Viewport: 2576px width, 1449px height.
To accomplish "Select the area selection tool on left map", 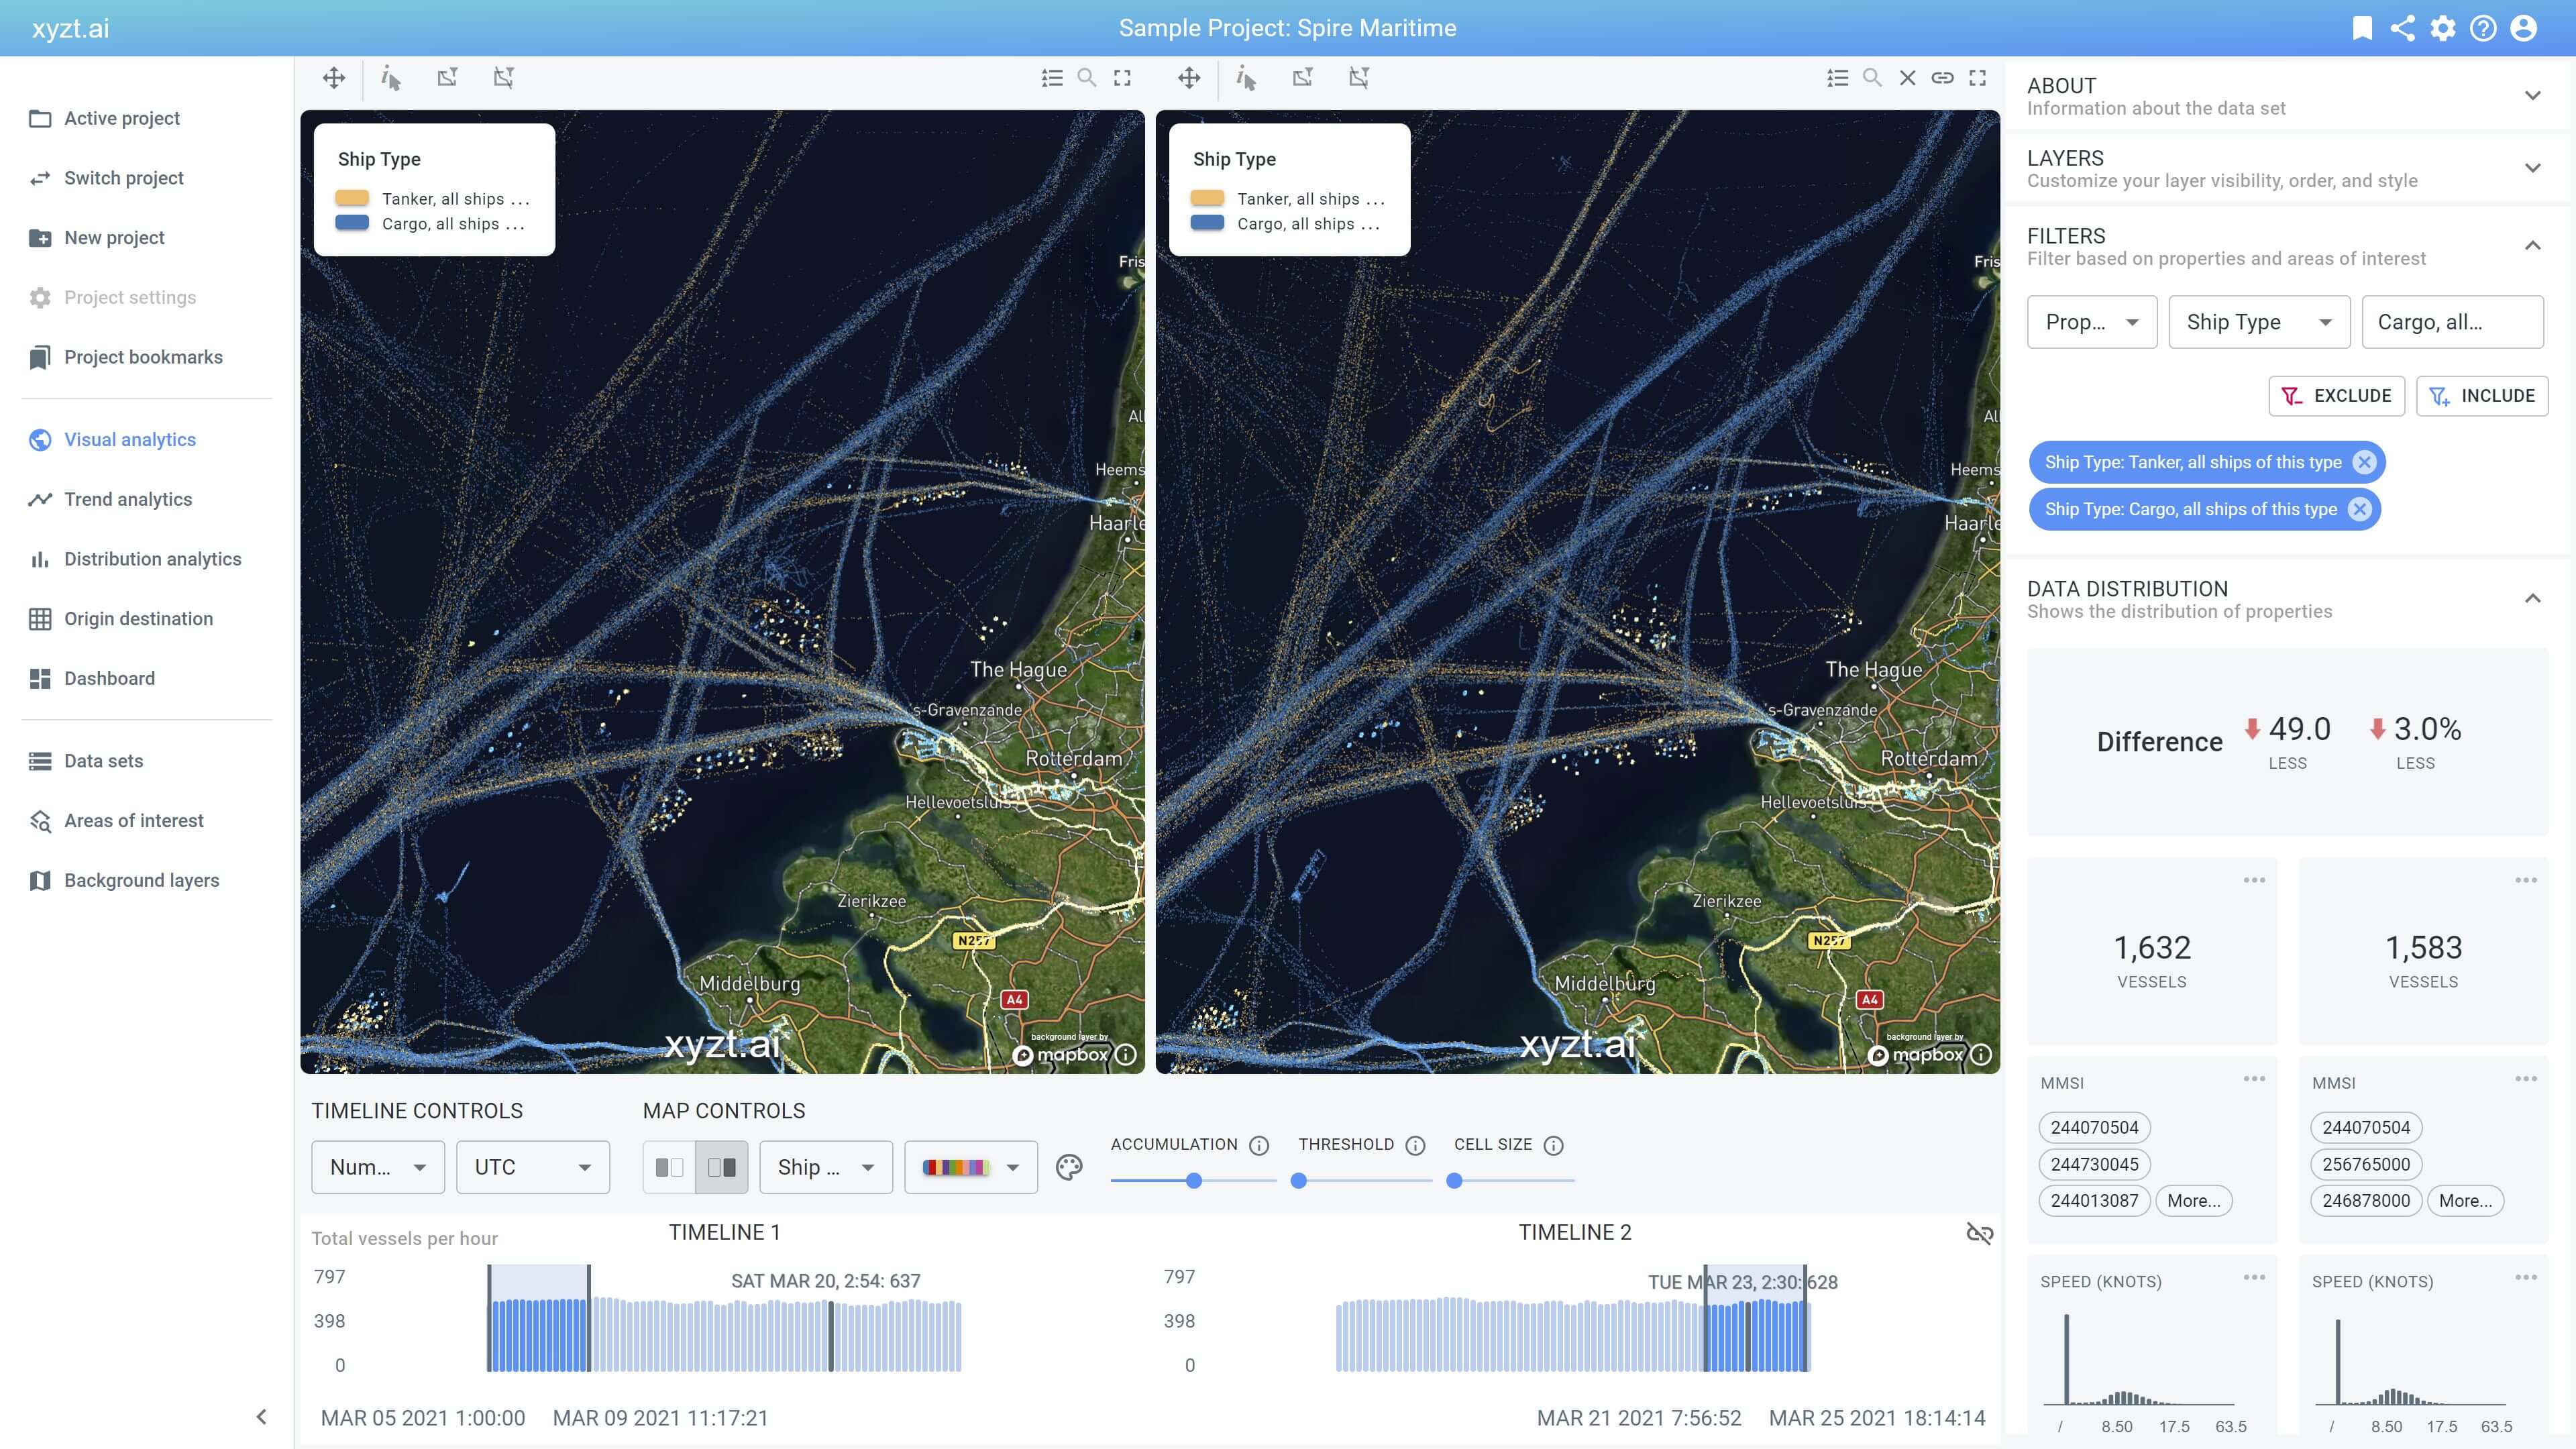I will pyautogui.click(x=447, y=78).
